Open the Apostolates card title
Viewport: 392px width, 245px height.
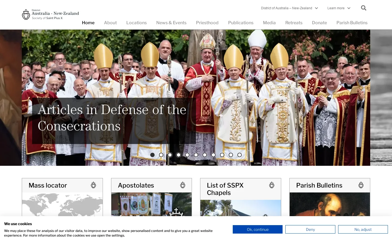136,185
